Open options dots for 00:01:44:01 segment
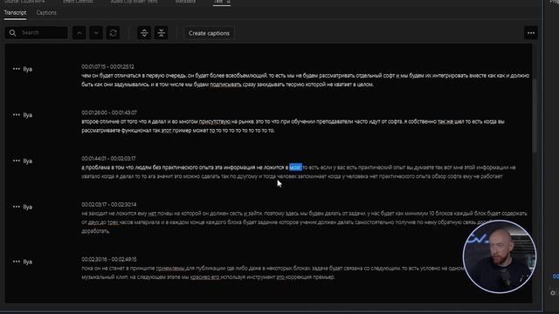 [x=17, y=160]
